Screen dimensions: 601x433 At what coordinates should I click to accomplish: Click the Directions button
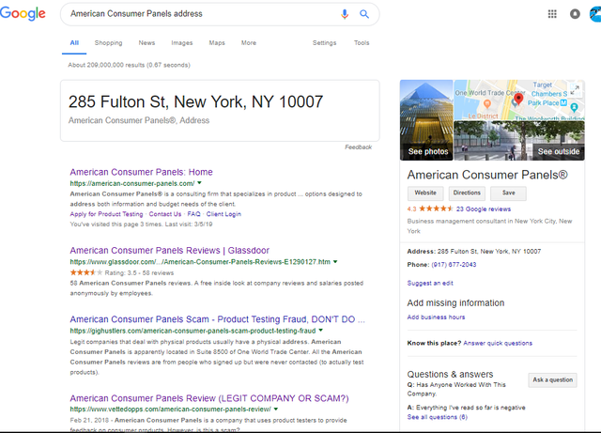(467, 193)
